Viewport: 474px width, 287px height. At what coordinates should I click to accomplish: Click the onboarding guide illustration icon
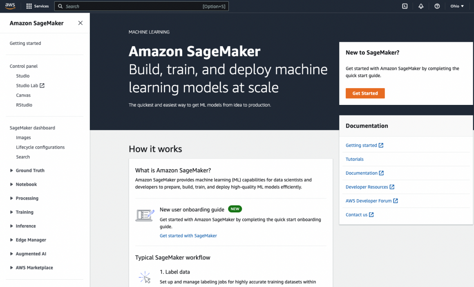coord(145,215)
